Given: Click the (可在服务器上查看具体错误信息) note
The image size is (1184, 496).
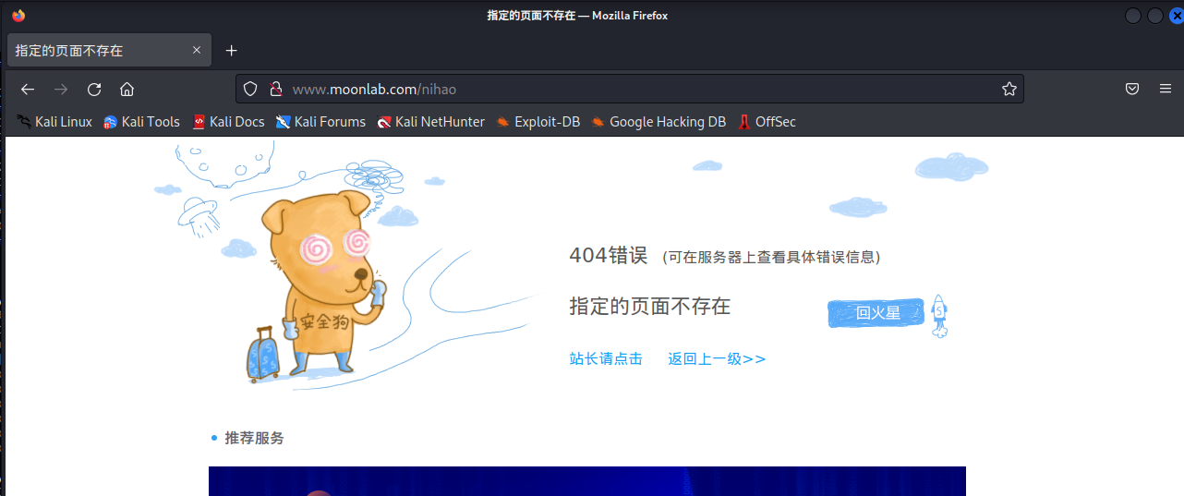Looking at the screenshot, I should 771,258.
